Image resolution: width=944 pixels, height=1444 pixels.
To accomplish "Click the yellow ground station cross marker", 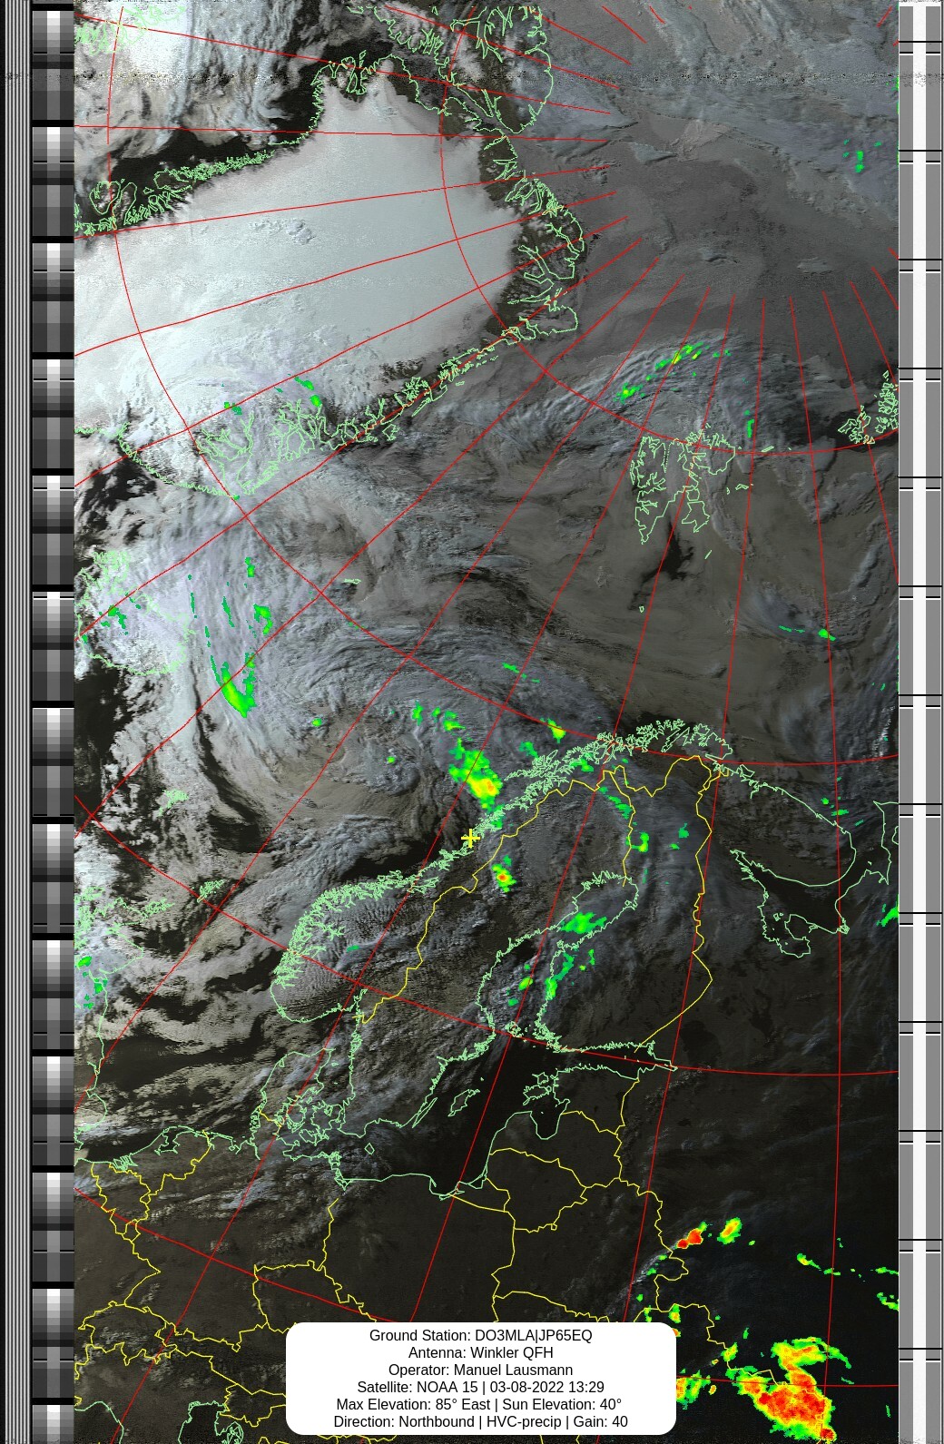I will (x=470, y=839).
